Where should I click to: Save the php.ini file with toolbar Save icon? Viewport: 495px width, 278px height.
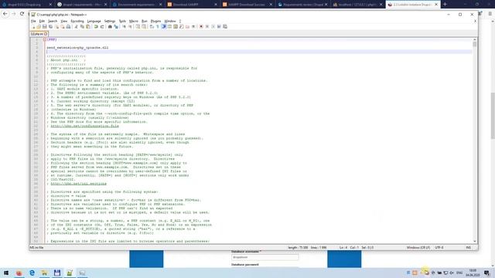pos(45,27)
